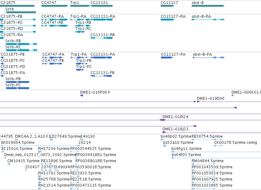This screenshot has width=261, height=190.
Task: Click transcript SoYb-RC label
Action: click(13, 47)
